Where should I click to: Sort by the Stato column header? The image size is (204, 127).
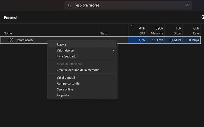114,30
